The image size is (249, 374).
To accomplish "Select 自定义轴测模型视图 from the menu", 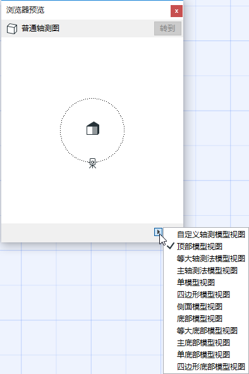I will [206, 234].
